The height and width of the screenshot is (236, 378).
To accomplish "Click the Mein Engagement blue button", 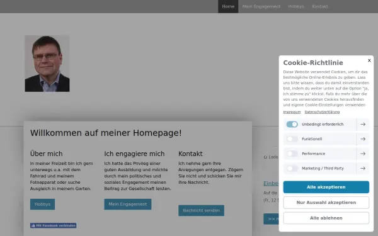I will tap(128, 204).
